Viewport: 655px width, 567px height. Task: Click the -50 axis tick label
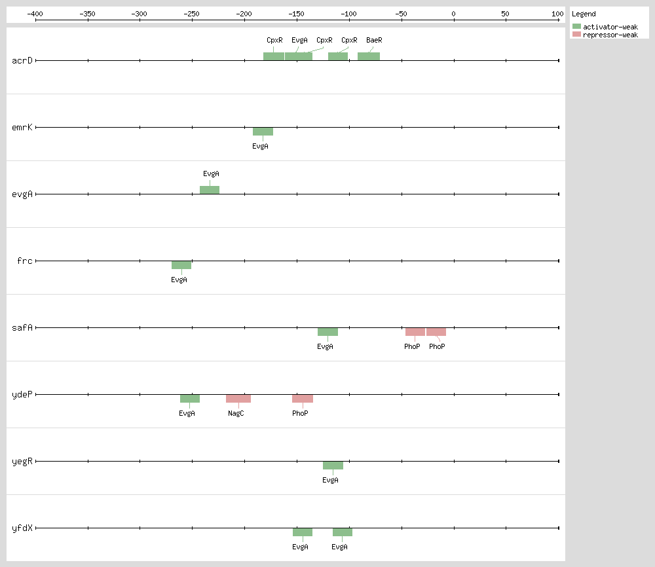click(401, 14)
